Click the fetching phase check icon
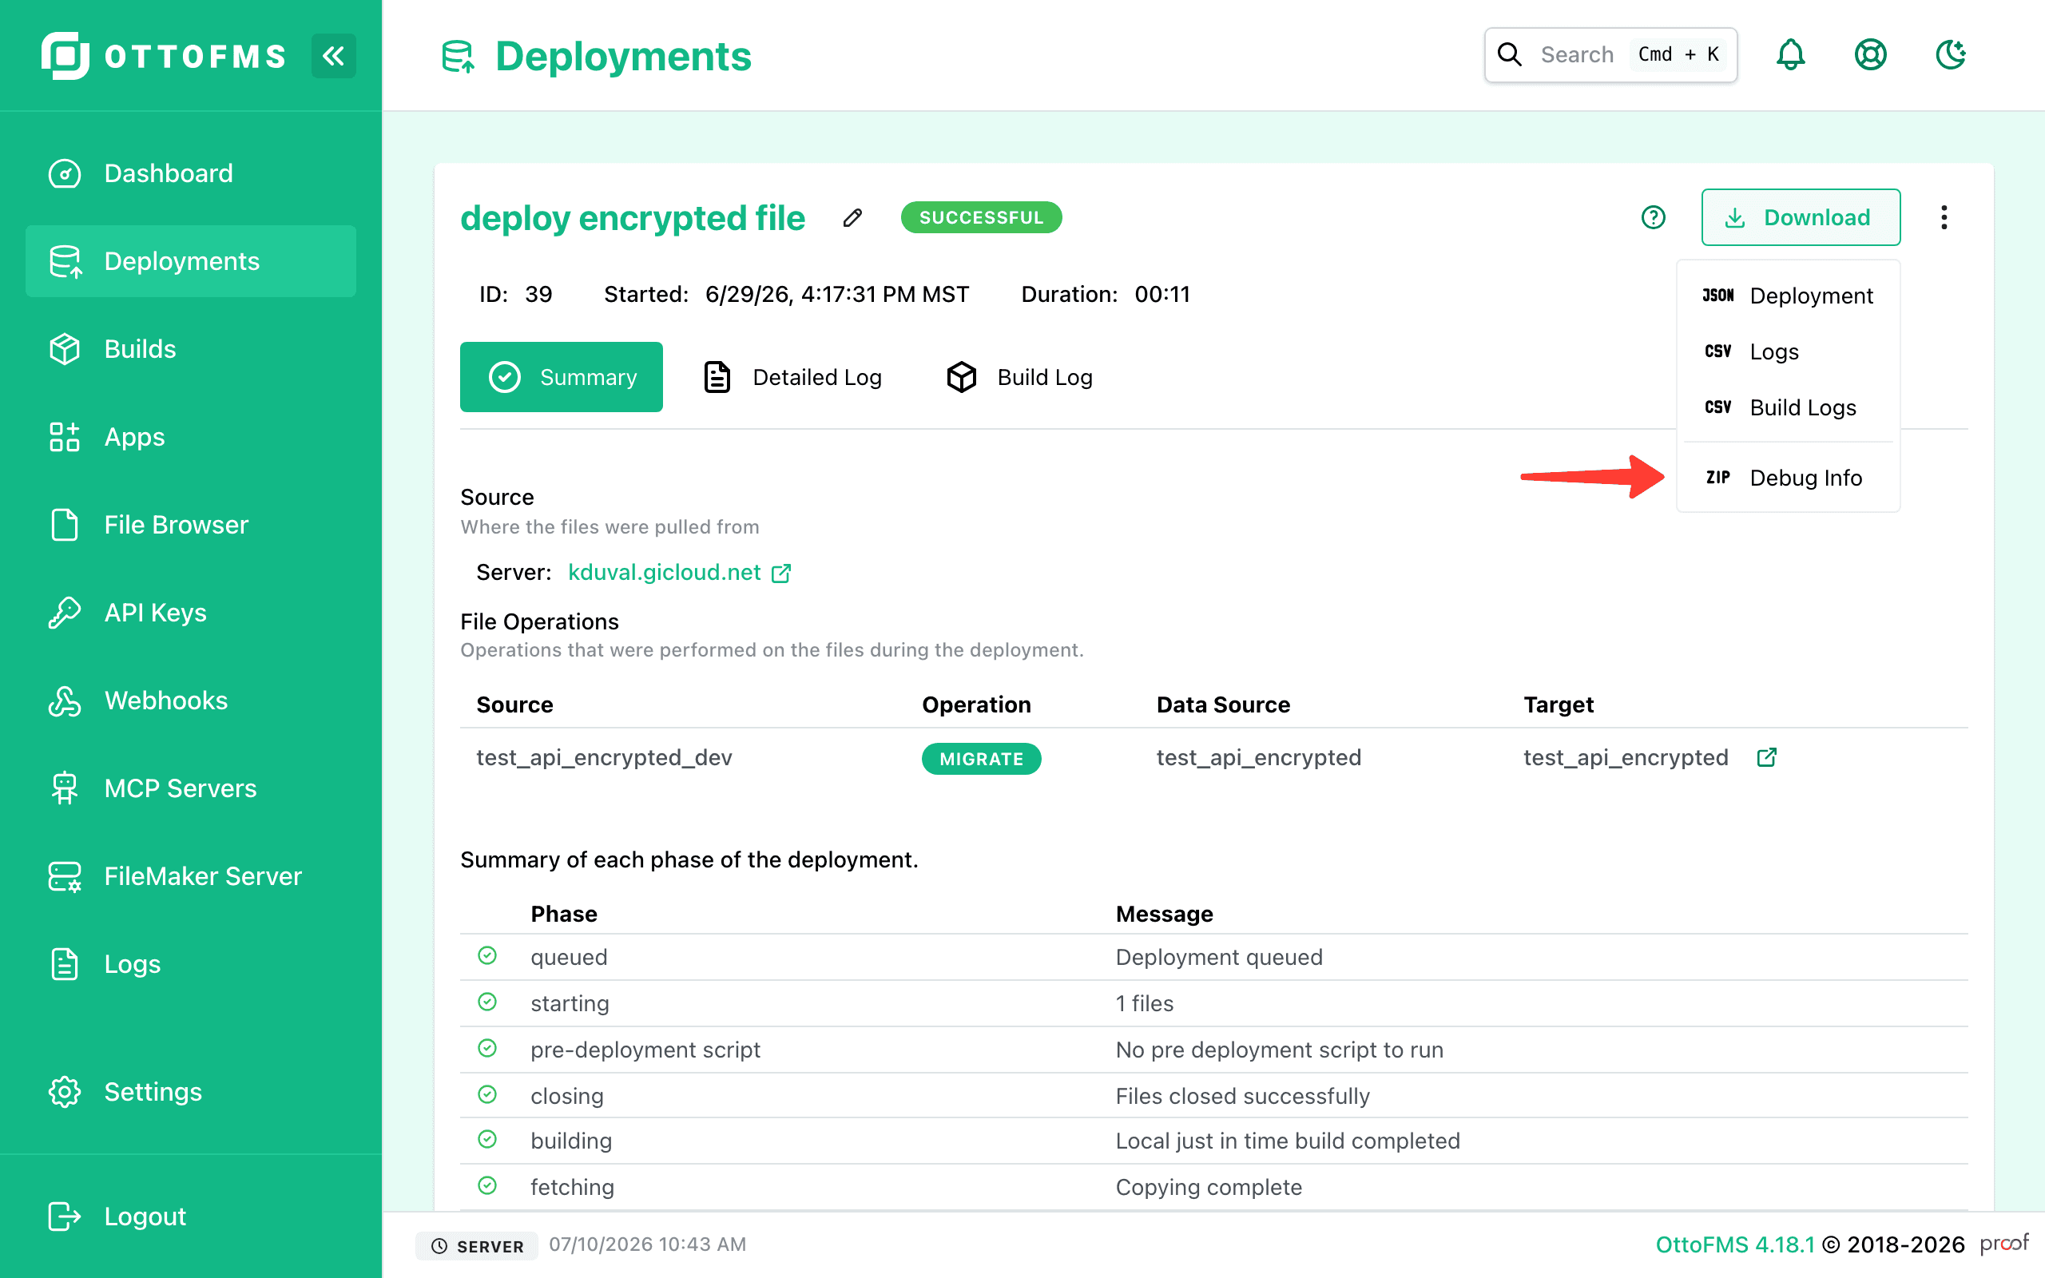The height and width of the screenshot is (1278, 2045). (x=487, y=1186)
